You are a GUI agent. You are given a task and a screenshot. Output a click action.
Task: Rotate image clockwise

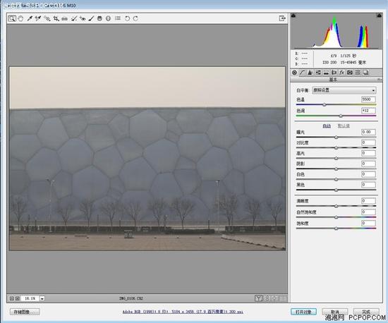[x=135, y=18]
